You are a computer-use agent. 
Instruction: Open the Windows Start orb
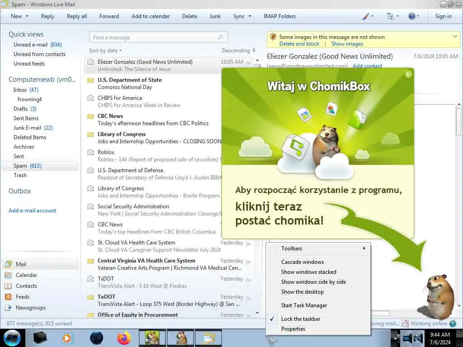coord(12,338)
